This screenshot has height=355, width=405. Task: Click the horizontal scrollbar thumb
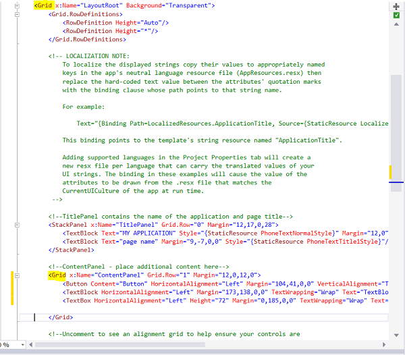(120, 345)
